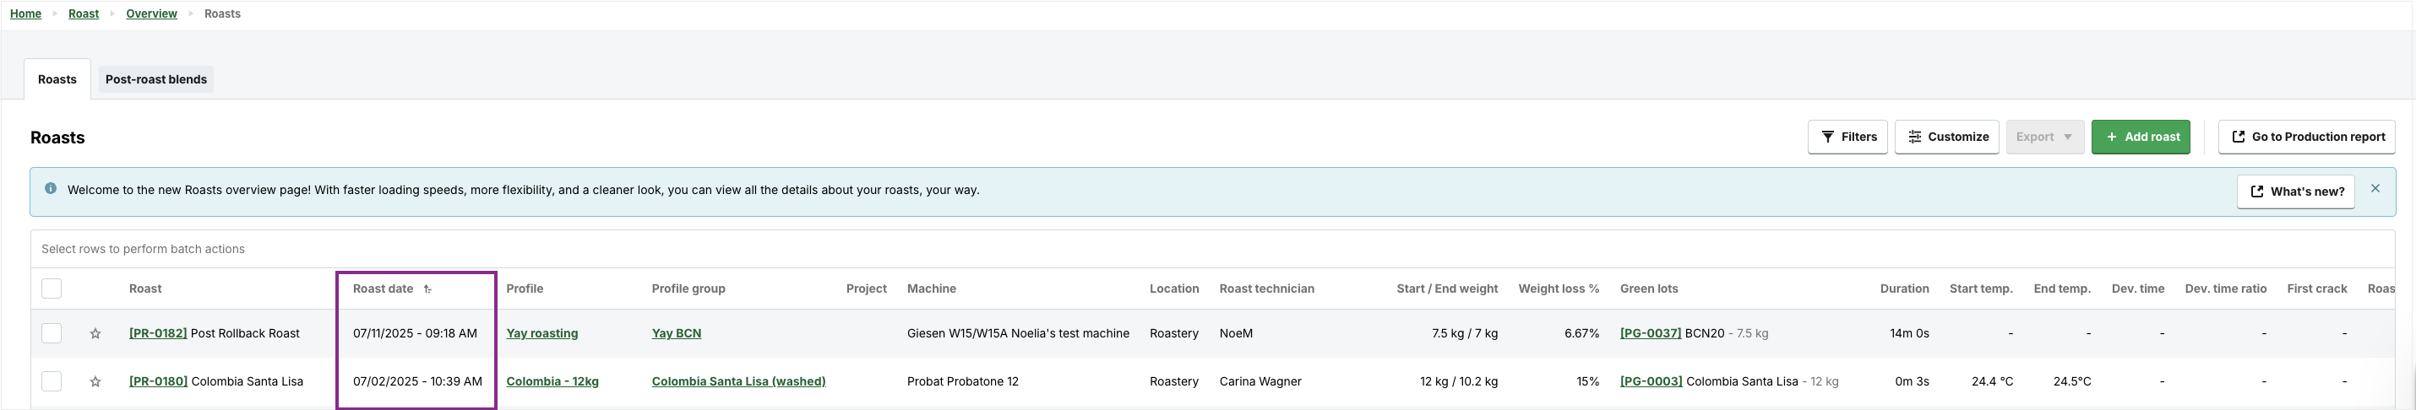2416x410 pixels.
Task: Click the Start / End weight column header
Action: 1447,289
